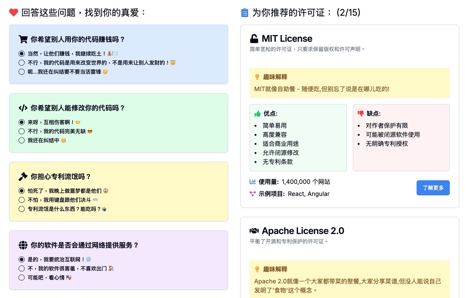Click the disadvantage item 对作者保护有限

point(387,126)
